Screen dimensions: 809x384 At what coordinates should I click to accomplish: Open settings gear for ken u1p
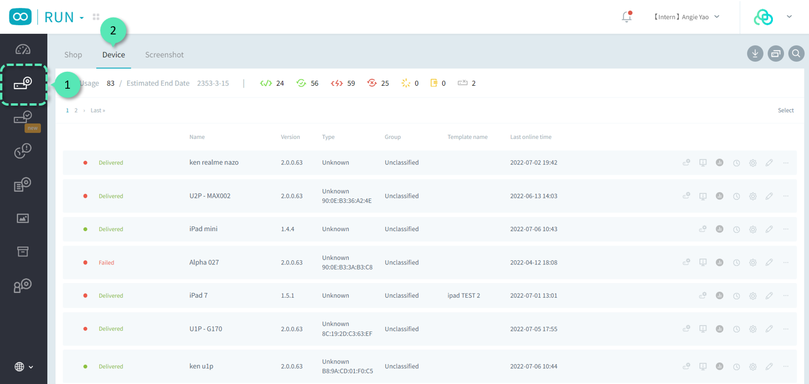[753, 366]
